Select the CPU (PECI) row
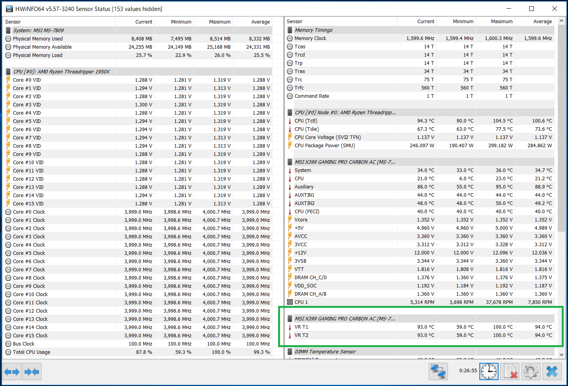This screenshot has height=386, width=568. [x=420, y=212]
